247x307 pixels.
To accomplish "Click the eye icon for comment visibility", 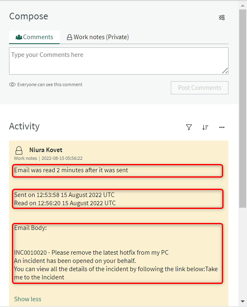I will pyautogui.click(x=12, y=84).
